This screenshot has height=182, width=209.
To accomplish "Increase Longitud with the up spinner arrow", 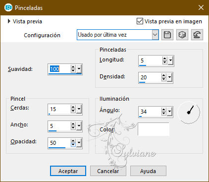I will [x=164, y=59].
